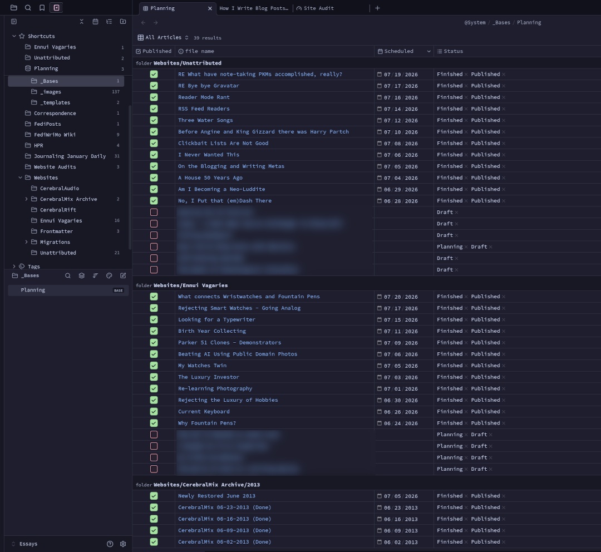
Task: Click _Bases in breadcrumb path
Action: [501, 23]
